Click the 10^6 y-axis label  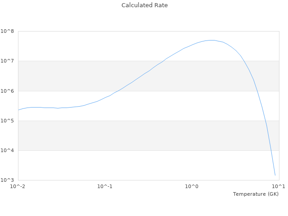pos(7,91)
